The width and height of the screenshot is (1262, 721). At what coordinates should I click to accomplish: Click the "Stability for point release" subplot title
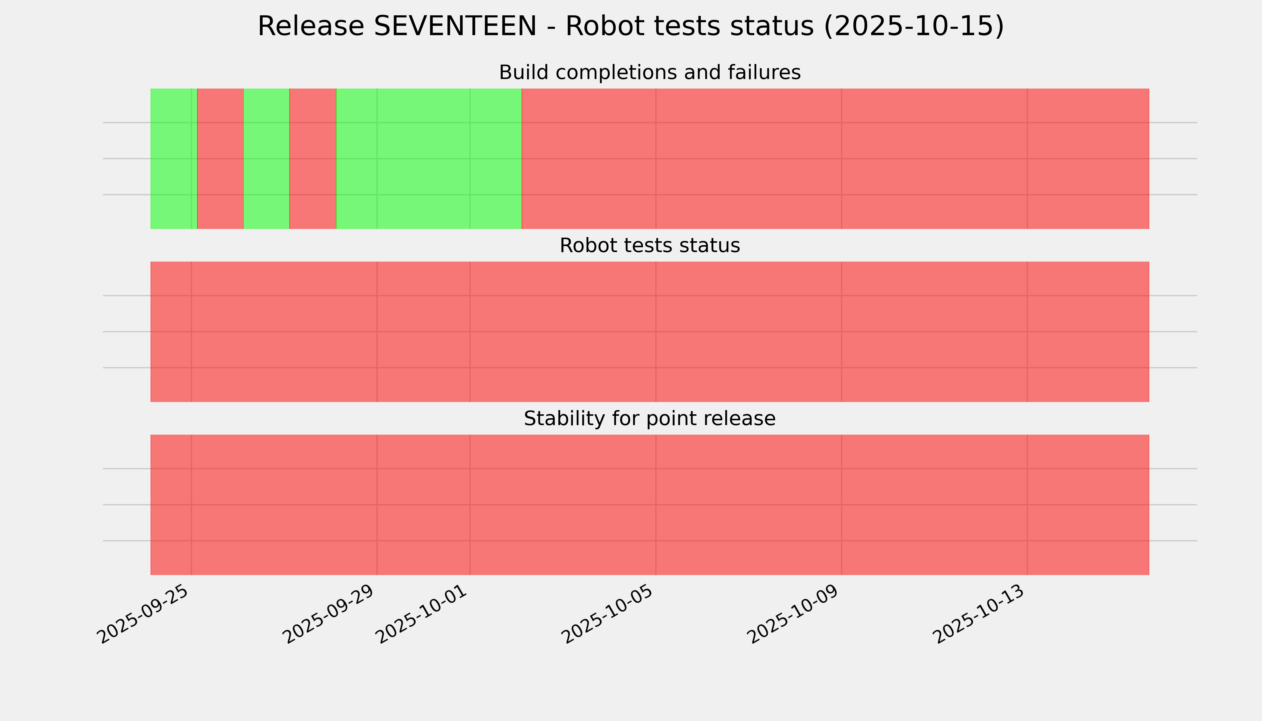click(649, 419)
